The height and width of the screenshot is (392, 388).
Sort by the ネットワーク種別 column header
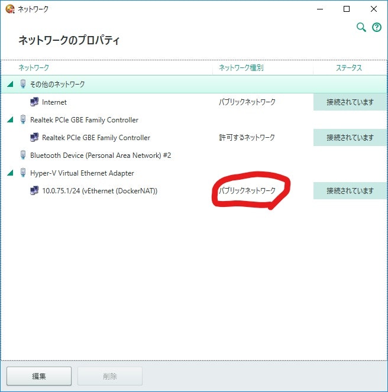[241, 68]
